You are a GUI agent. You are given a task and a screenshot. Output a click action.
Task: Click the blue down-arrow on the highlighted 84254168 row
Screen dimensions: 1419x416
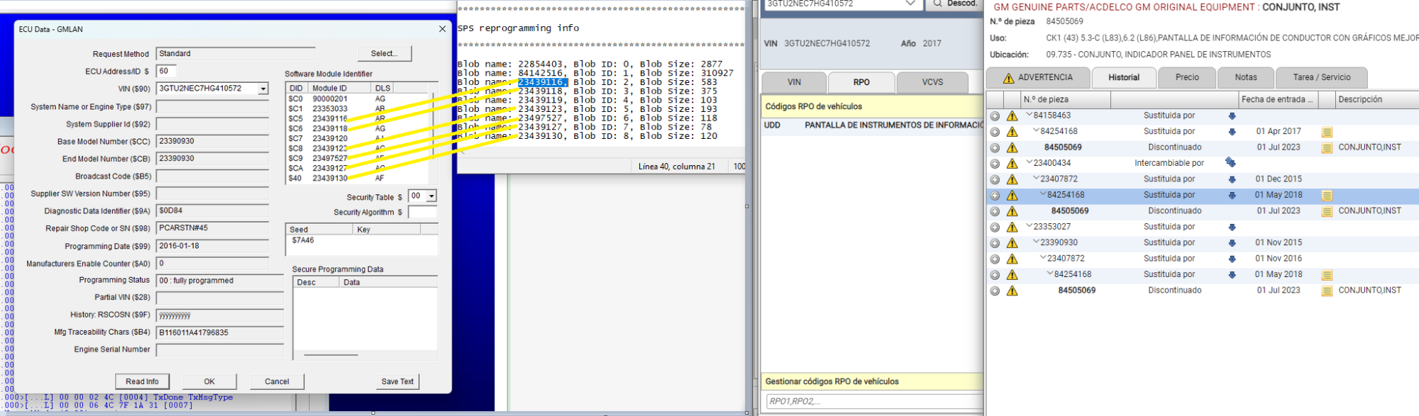point(1232,195)
